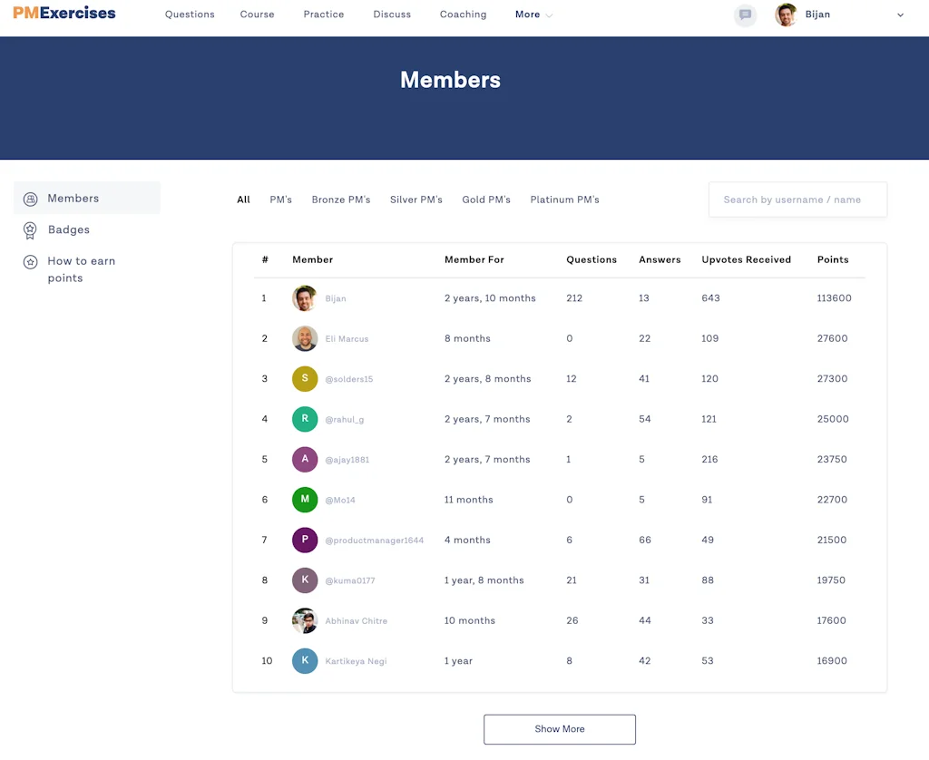Select the Bronze PM's filter

point(341,200)
